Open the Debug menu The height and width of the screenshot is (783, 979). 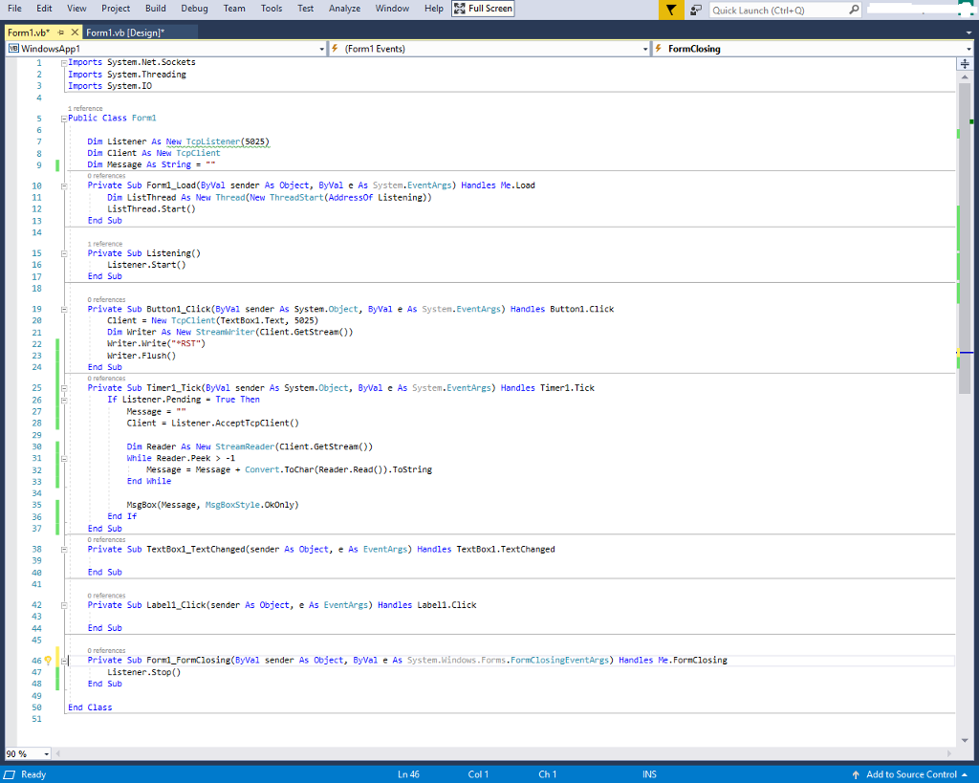[194, 8]
